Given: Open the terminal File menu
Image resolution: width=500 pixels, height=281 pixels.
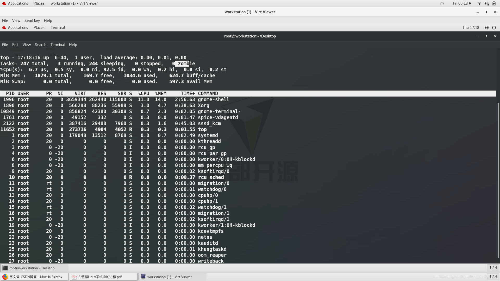Looking at the screenshot, I should coord(5,45).
